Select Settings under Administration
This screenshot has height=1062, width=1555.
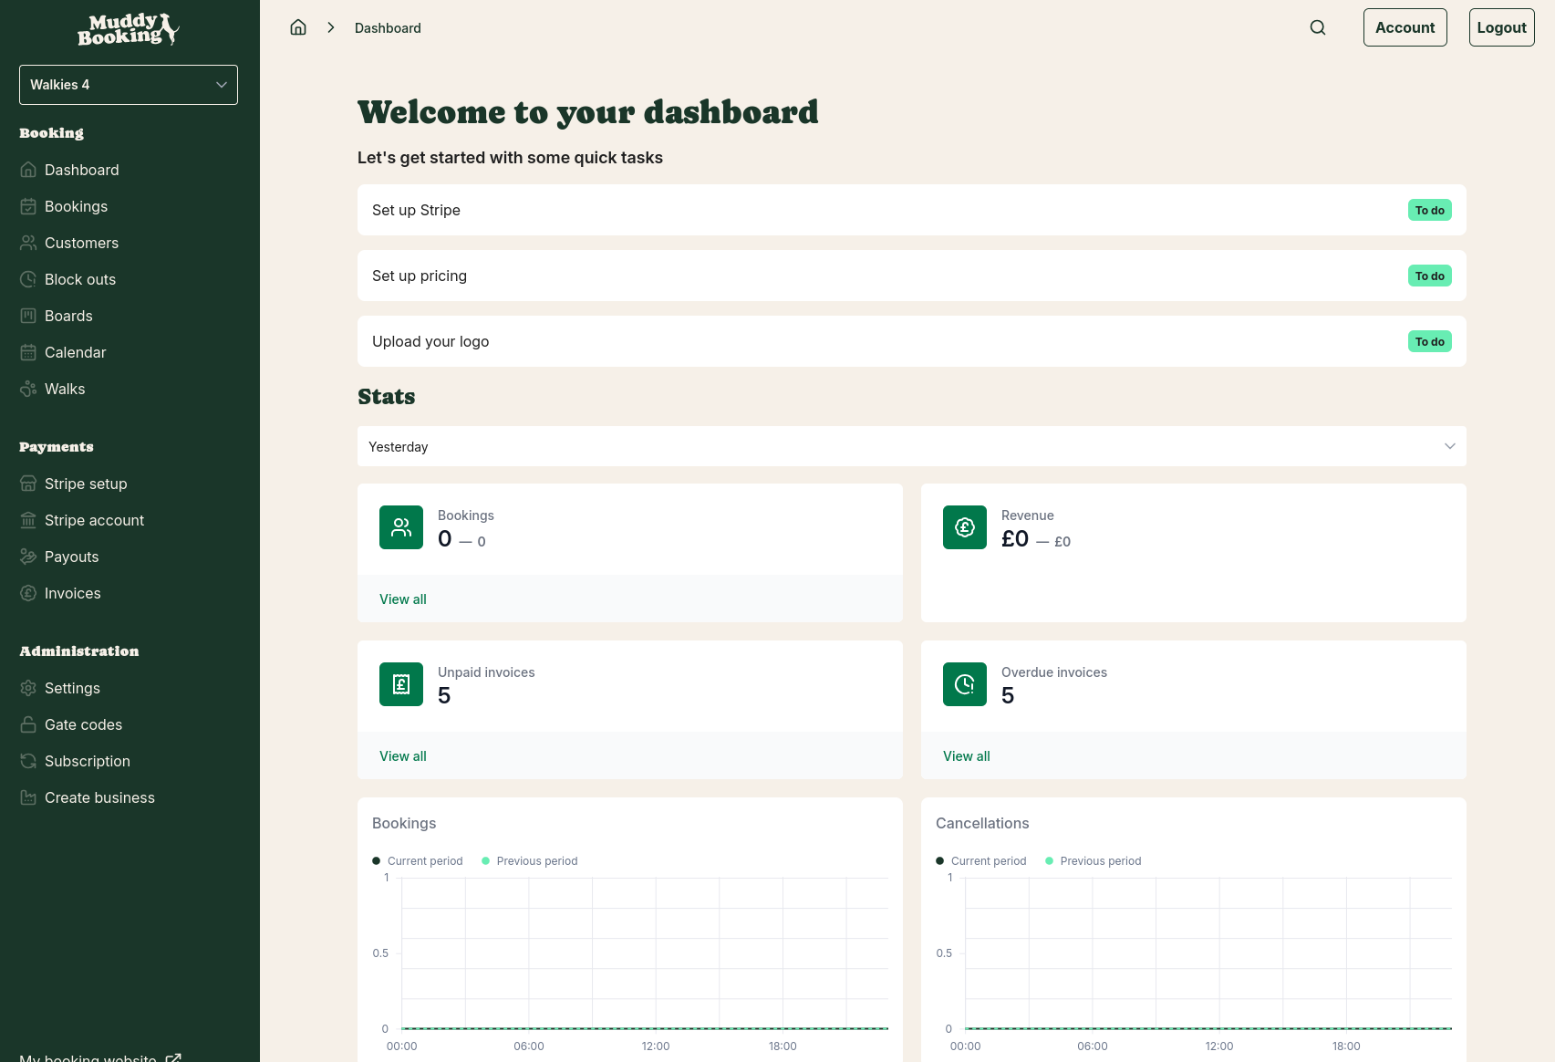coord(72,688)
